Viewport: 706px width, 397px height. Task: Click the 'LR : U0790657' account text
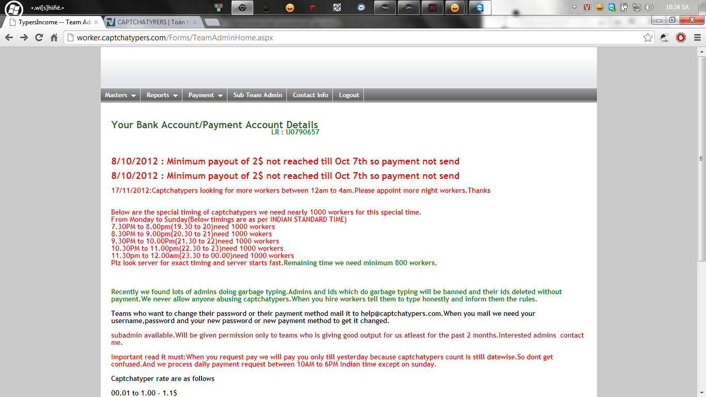tap(295, 132)
